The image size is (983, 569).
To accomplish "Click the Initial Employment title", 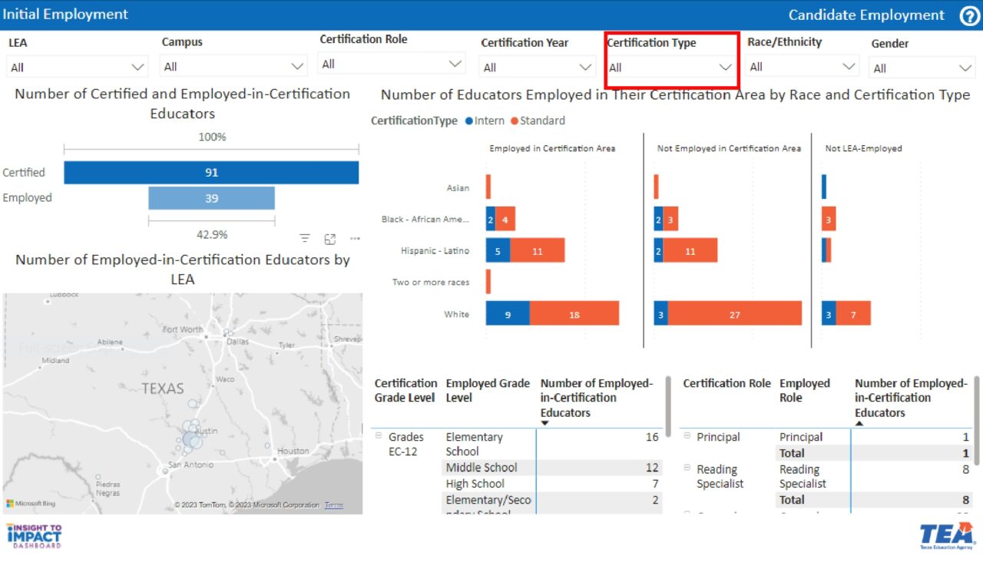I will [x=65, y=15].
